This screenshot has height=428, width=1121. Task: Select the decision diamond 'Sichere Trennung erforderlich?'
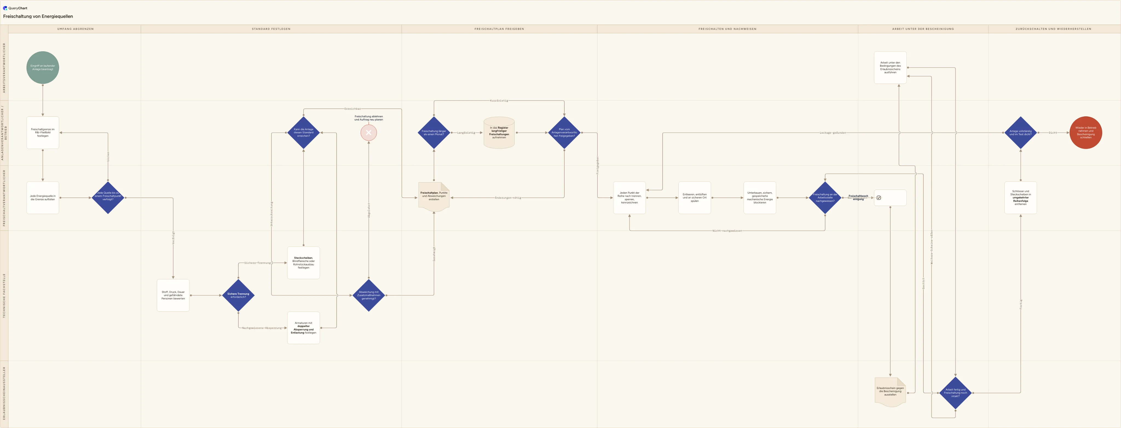(x=238, y=296)
